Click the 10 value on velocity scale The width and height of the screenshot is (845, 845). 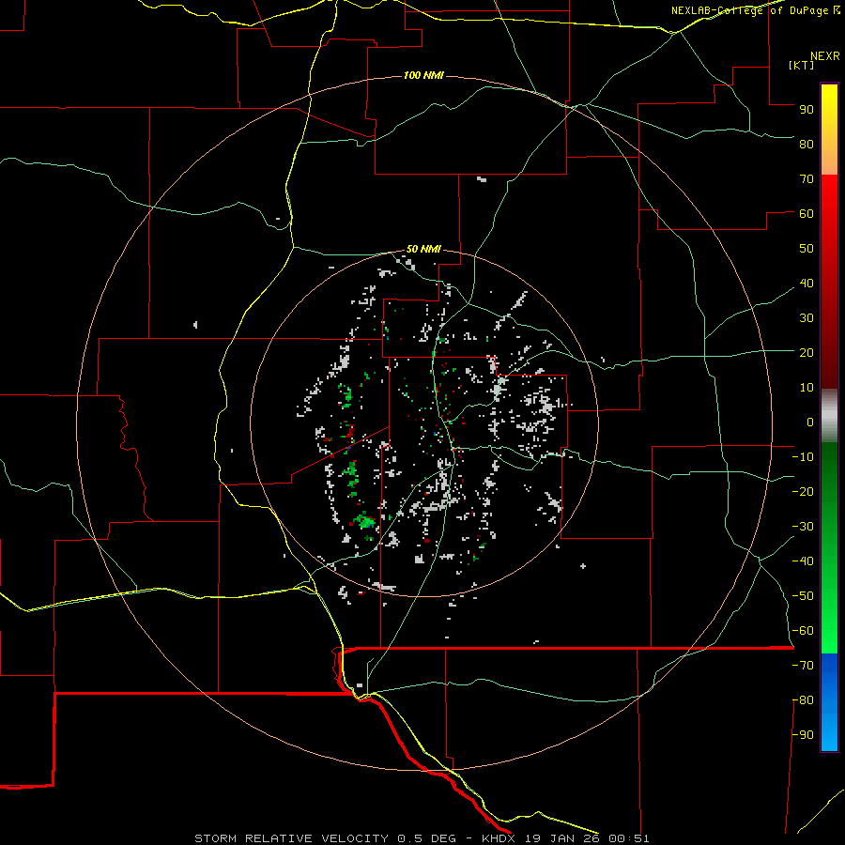click(807, 388)
